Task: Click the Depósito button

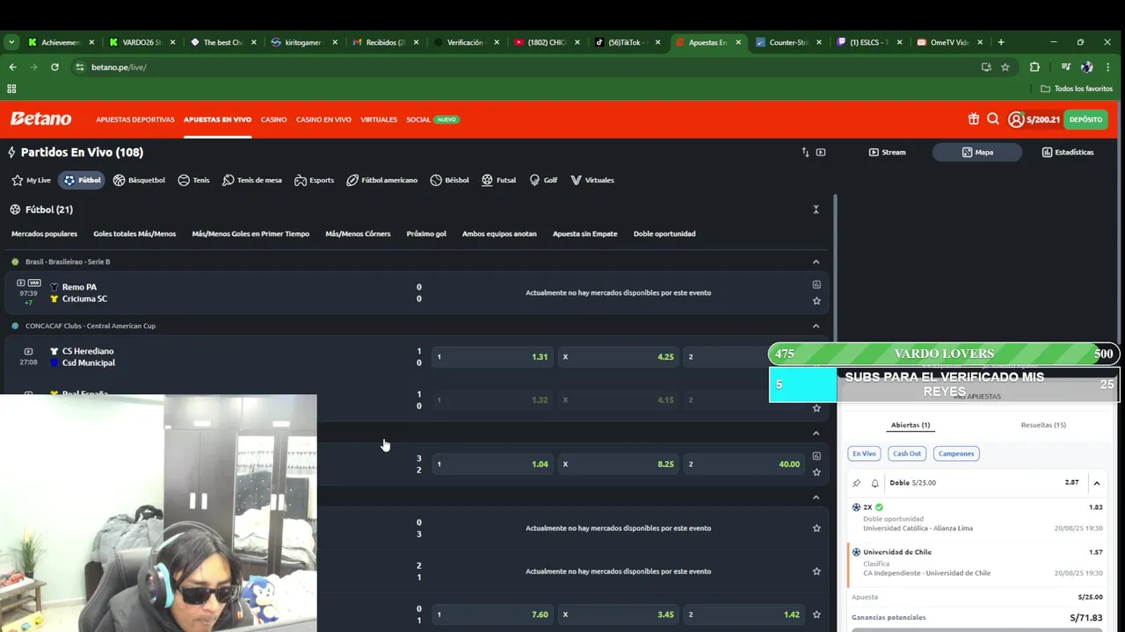Action: click(1085, 119)
